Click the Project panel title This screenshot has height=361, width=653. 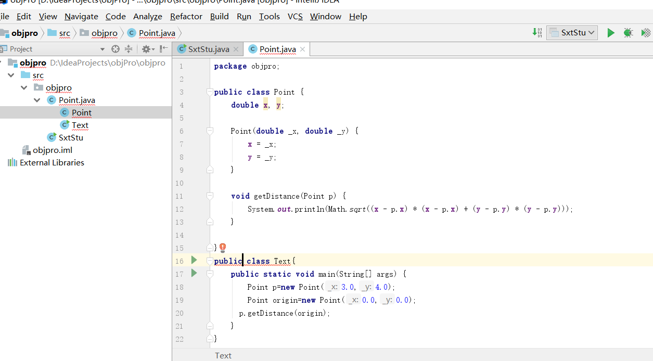click(x=21, y=49)
